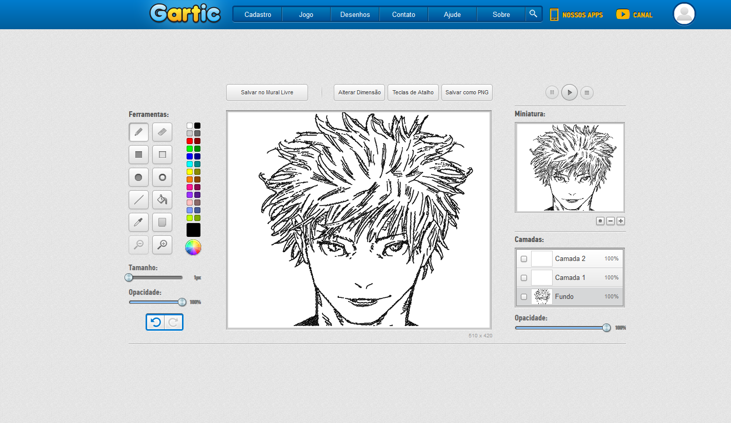Click on the drawing canvas face sketch
The height and width of the screenshot is (423, 731).
(359, 220)
